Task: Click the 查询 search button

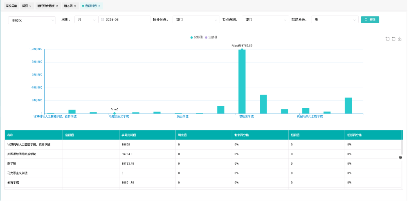Action: [x=370, y=20]
